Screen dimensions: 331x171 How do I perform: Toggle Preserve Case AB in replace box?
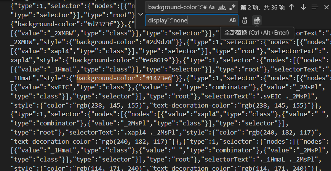232,21
